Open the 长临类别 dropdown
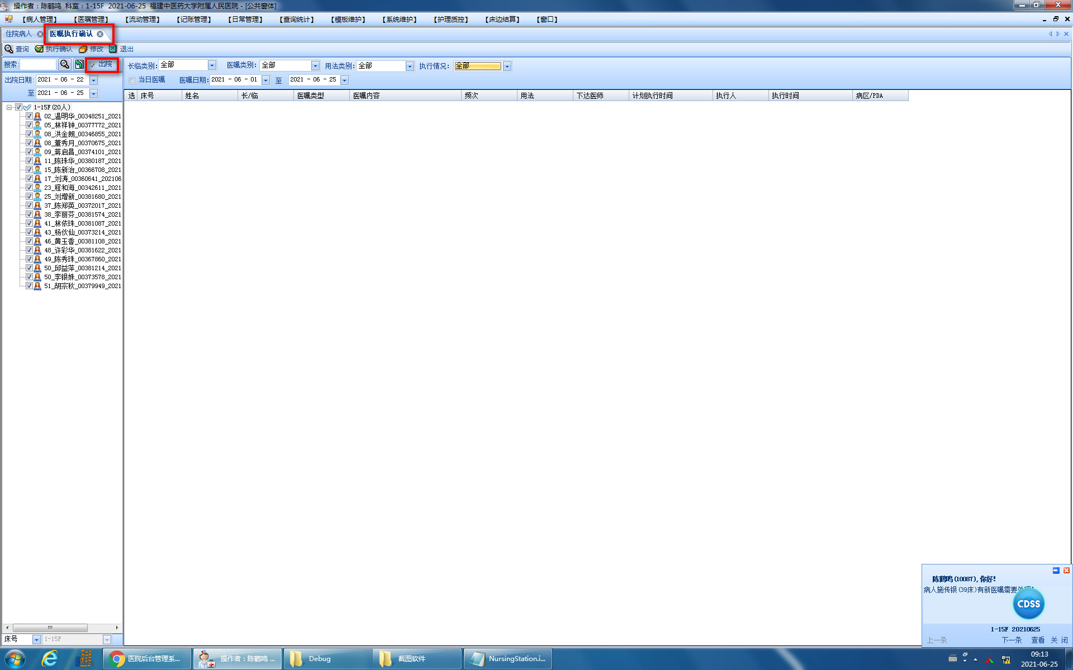 pyautogui.click(x=212, y=66)
